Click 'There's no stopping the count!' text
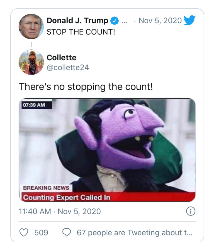Viewport: 214px width, 242px height. (x=86, y=87)
